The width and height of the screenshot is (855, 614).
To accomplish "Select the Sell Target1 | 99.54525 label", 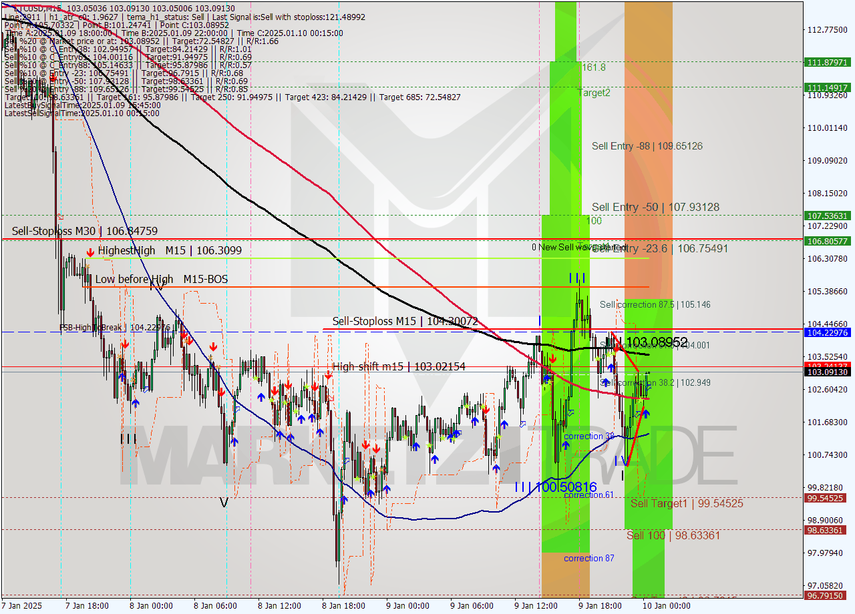I will click(x=687, y=503).
